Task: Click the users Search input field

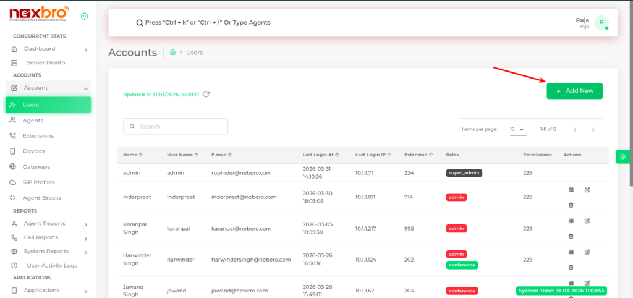Action: [x=176, y=126]
